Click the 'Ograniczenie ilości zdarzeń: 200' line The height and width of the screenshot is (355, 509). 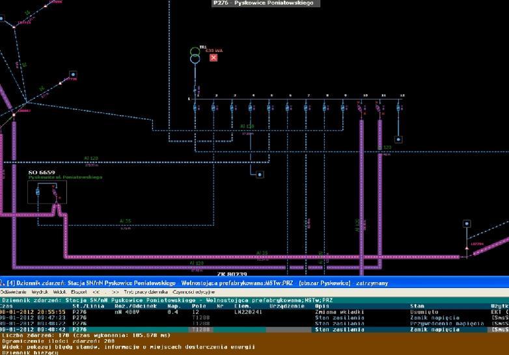point(58,341)
